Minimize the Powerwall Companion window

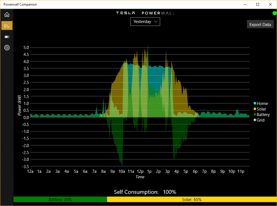pos(245,5)
